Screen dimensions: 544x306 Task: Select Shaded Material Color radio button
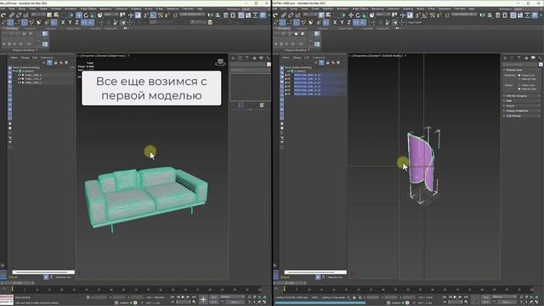pyautogui.click(x=519, y=89)
